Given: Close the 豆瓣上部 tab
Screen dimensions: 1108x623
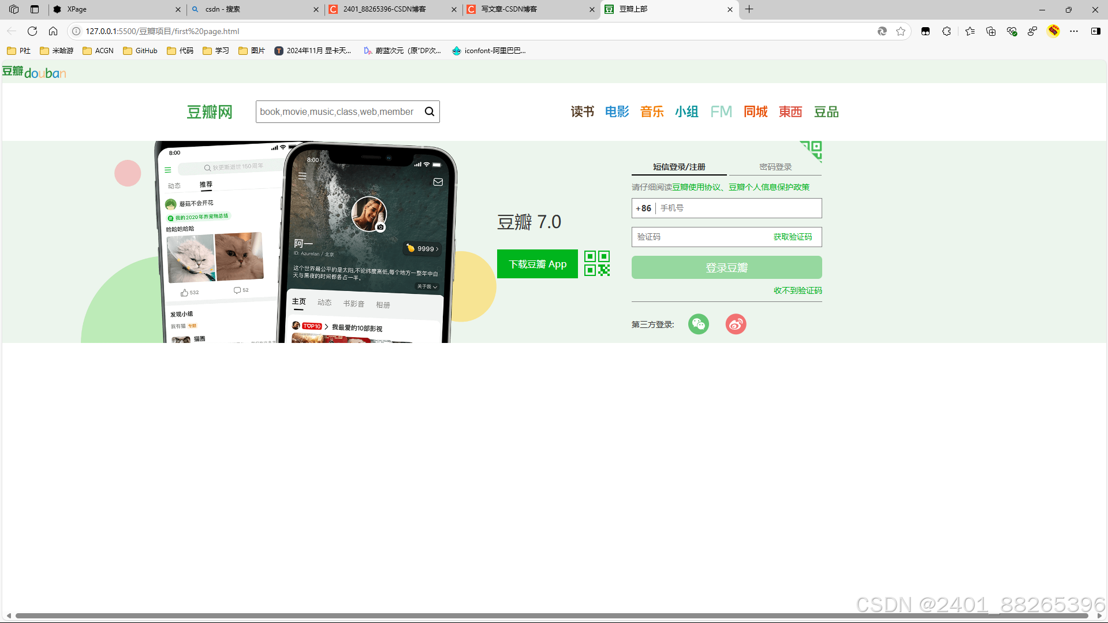Looking at the screenshot, I should tap(730, 9).
